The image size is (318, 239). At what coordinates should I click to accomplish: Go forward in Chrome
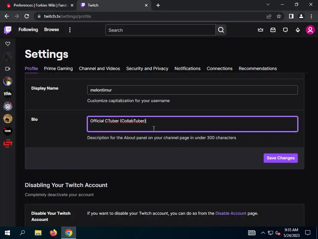pos(17,16)
